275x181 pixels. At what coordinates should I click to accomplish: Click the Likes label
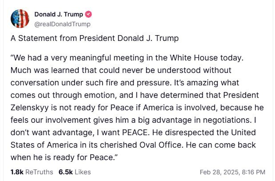[x=83, y=172]
